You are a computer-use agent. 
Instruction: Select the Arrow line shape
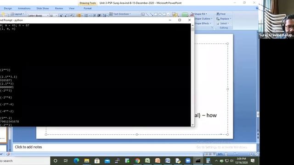pos(152,14)
